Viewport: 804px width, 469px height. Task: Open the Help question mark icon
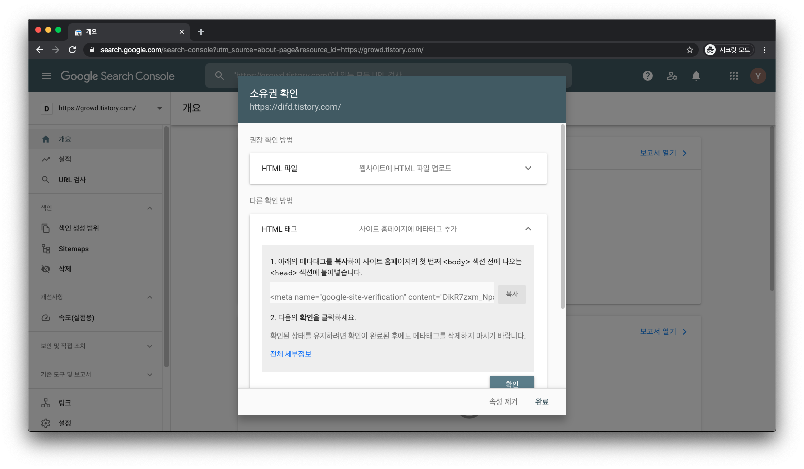[648, 76]
